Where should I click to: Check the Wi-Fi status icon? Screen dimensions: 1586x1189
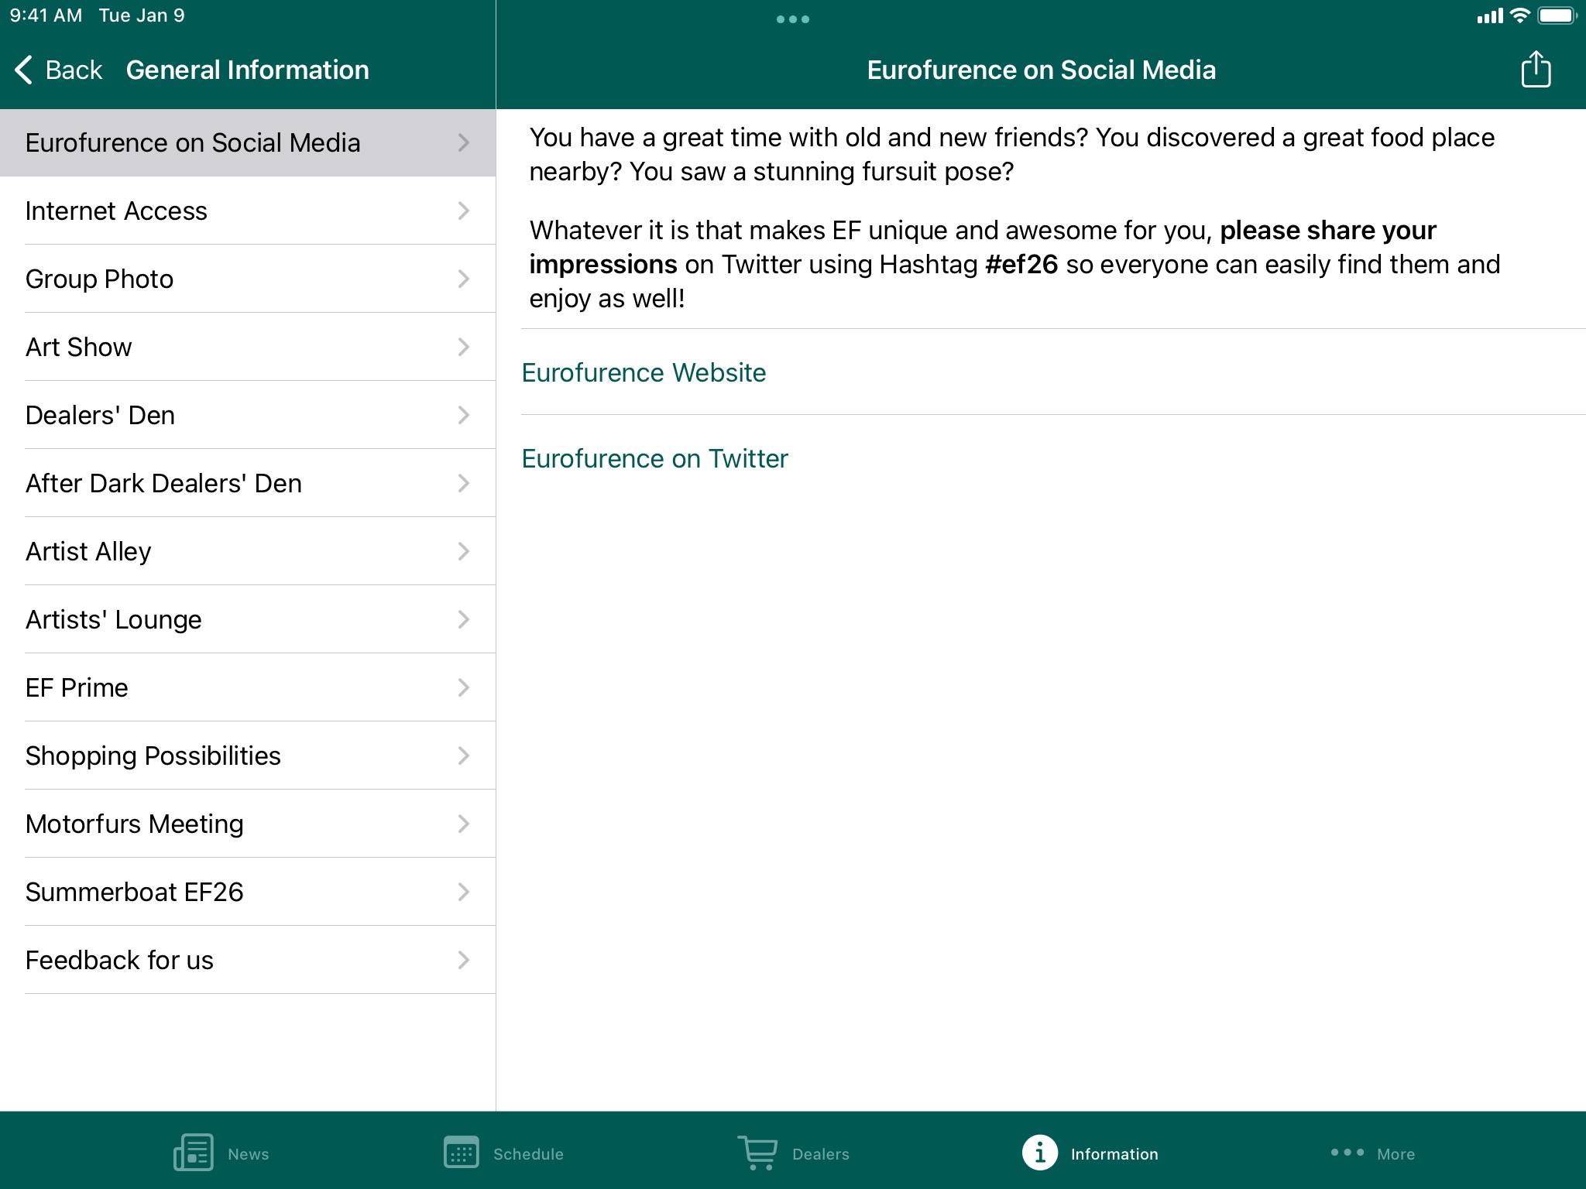coord(1520,15)
